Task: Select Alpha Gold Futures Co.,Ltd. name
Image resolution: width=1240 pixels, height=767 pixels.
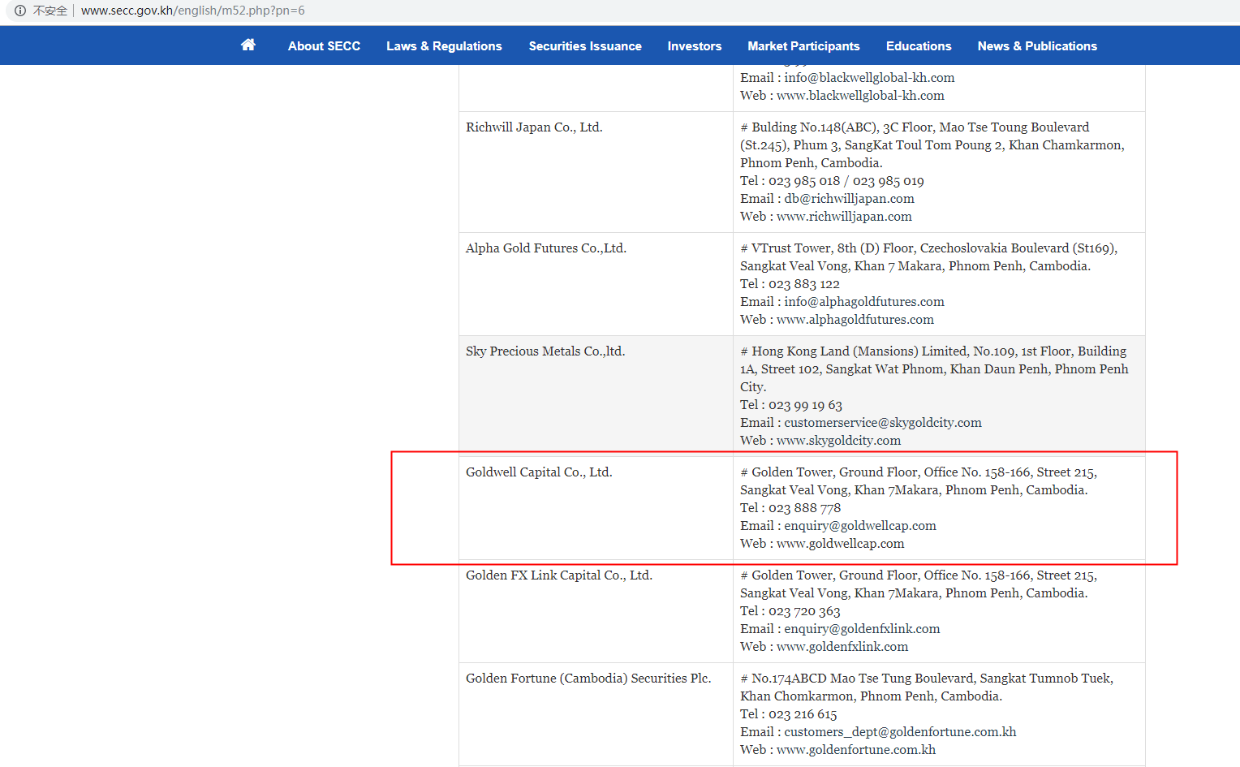Action: point(546,248)
